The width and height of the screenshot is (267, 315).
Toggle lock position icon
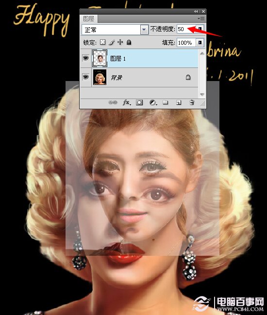click(120, 42)
